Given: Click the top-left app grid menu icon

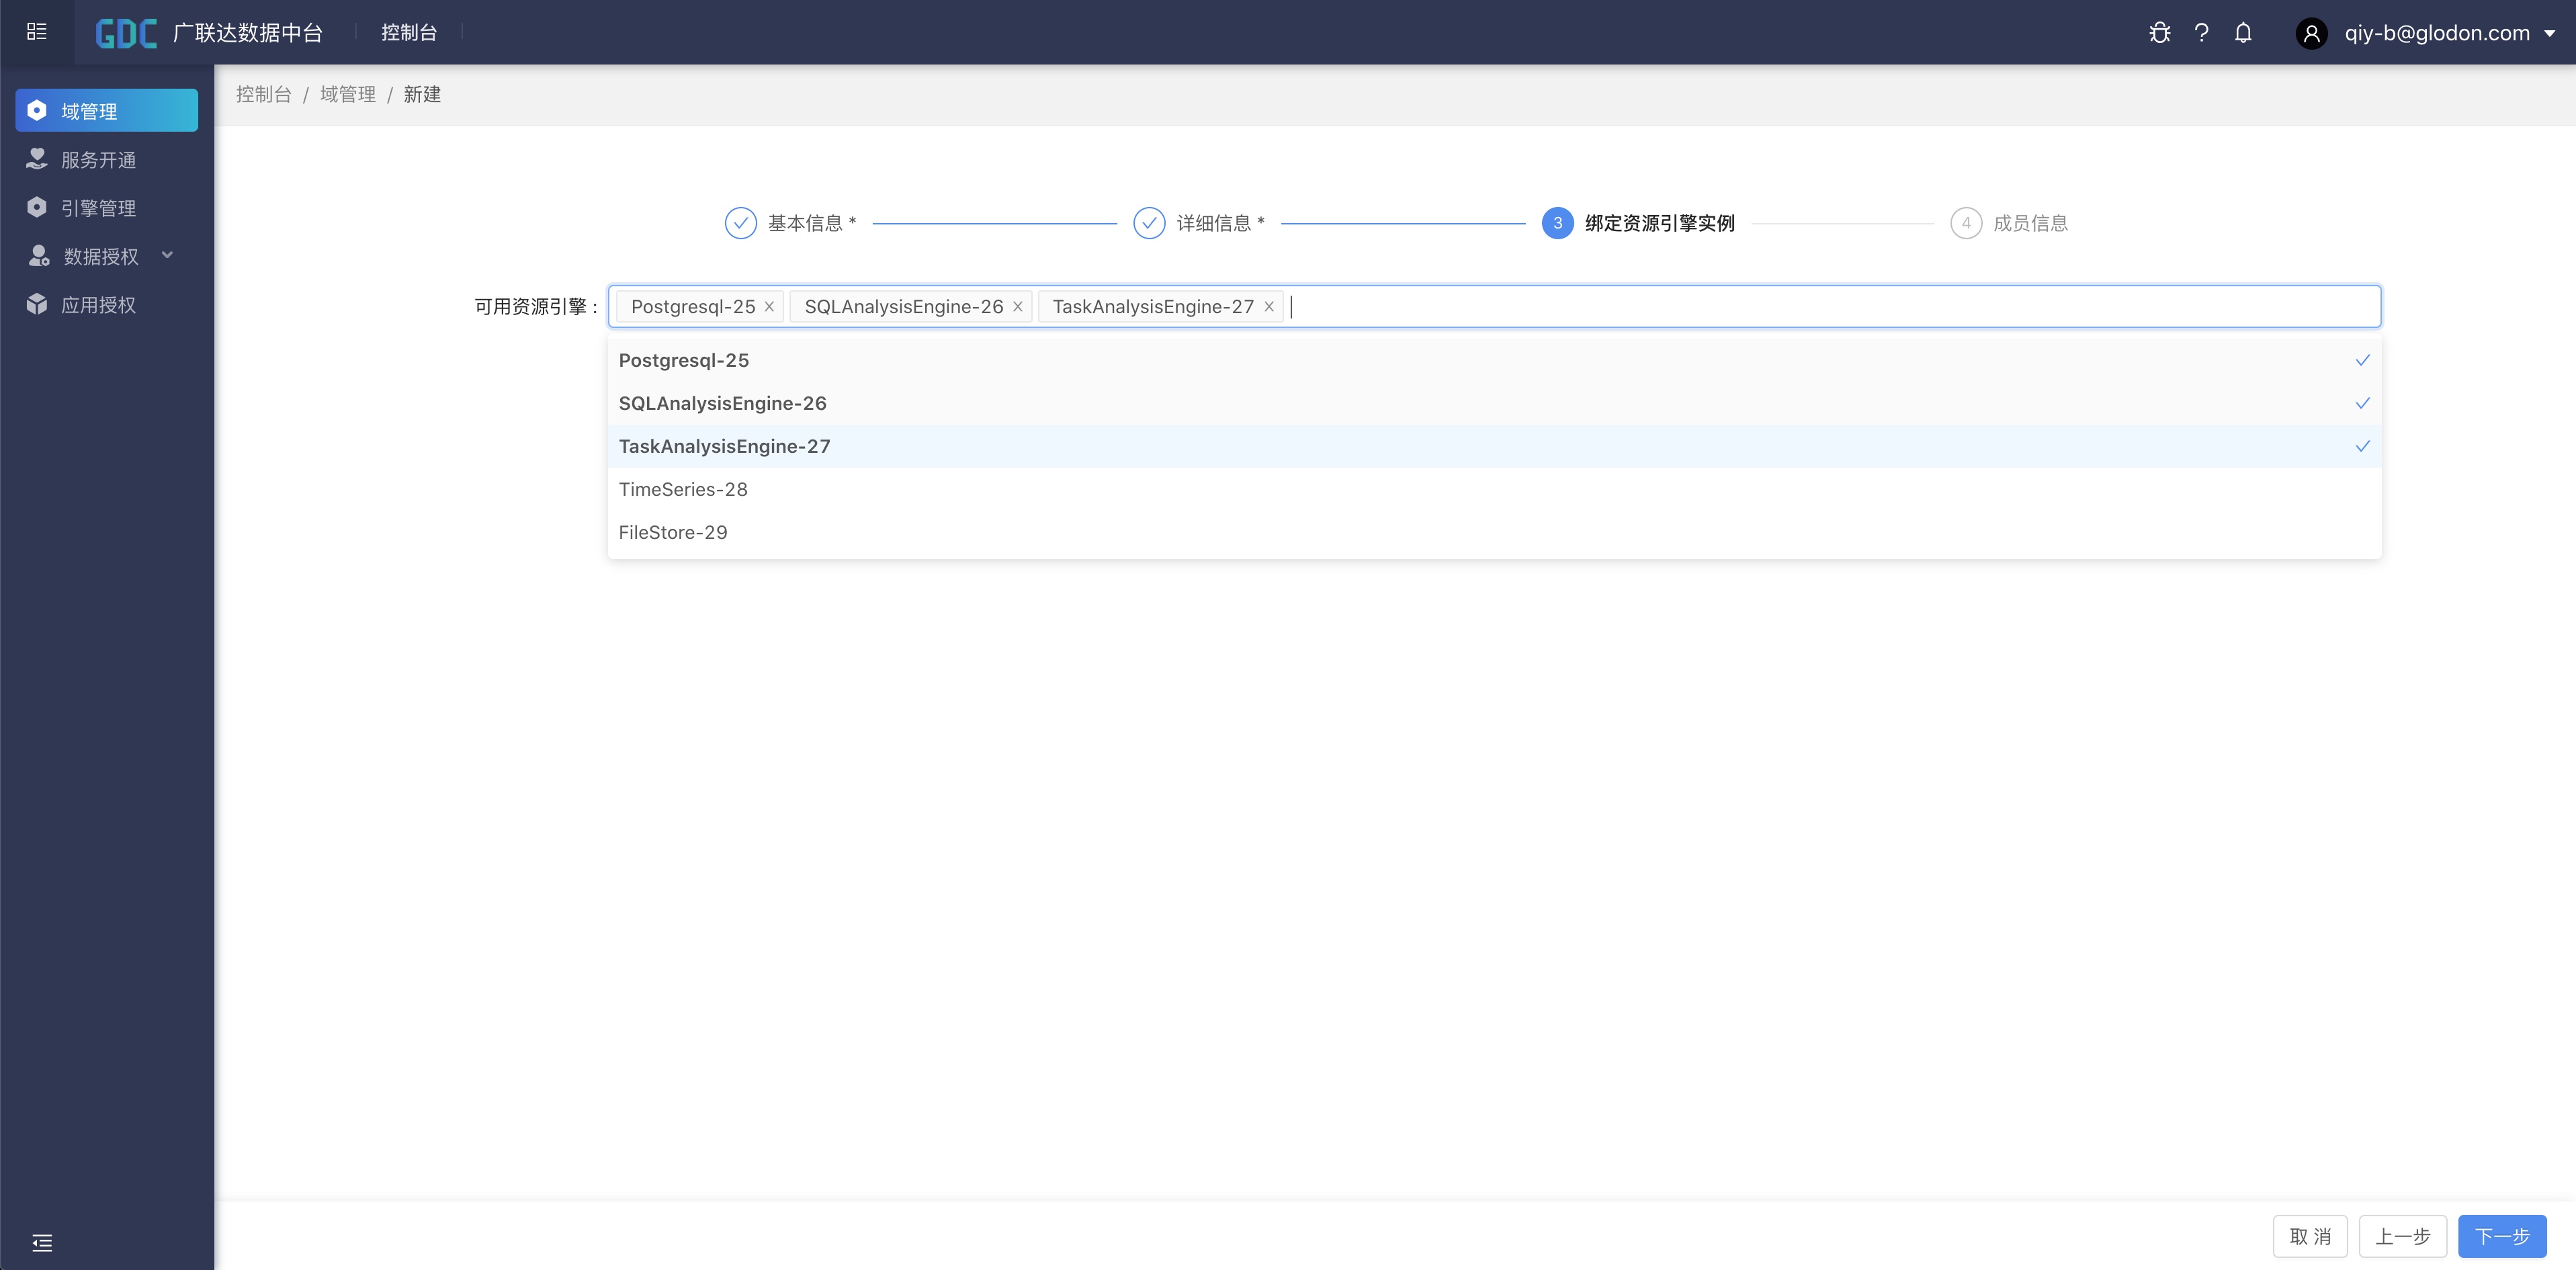Looking at the screenshot, I should click(x=37, y=32).
